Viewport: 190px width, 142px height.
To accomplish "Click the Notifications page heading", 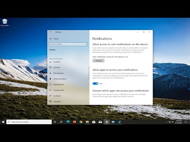I will pyautogui.click(x=102, y=39).
